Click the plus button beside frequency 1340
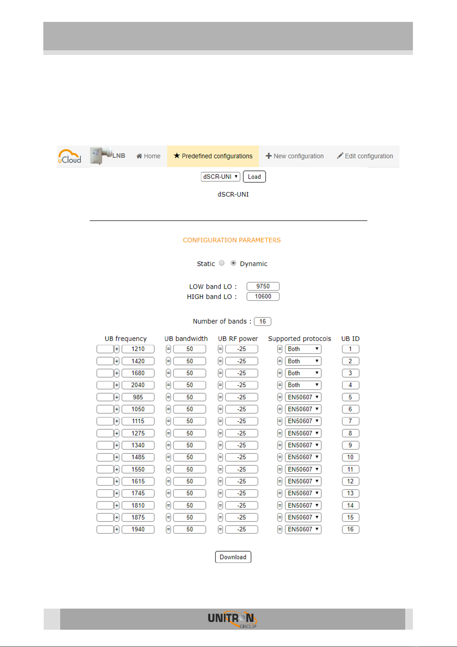Viewport: 457px width, 647px height. (117, 445)
